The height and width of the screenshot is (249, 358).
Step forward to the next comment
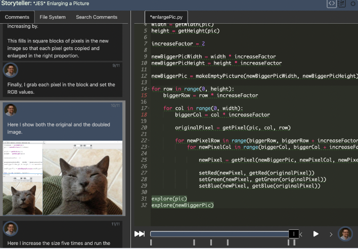(x=331, y=234)
